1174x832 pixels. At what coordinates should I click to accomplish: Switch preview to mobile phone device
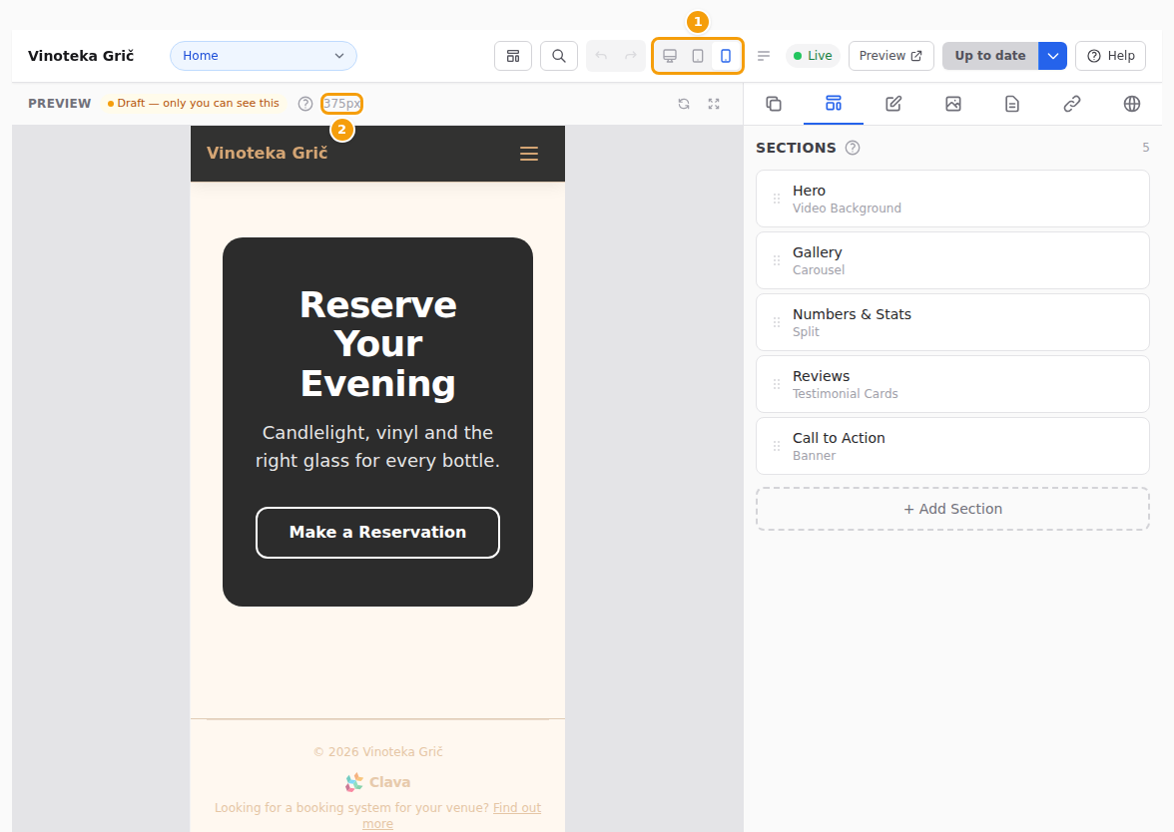(726, 56)
